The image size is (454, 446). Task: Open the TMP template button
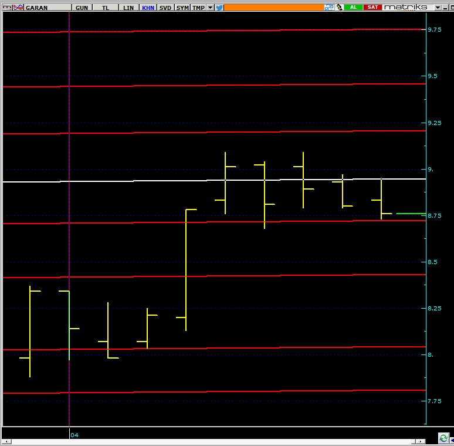click(198, 8)
